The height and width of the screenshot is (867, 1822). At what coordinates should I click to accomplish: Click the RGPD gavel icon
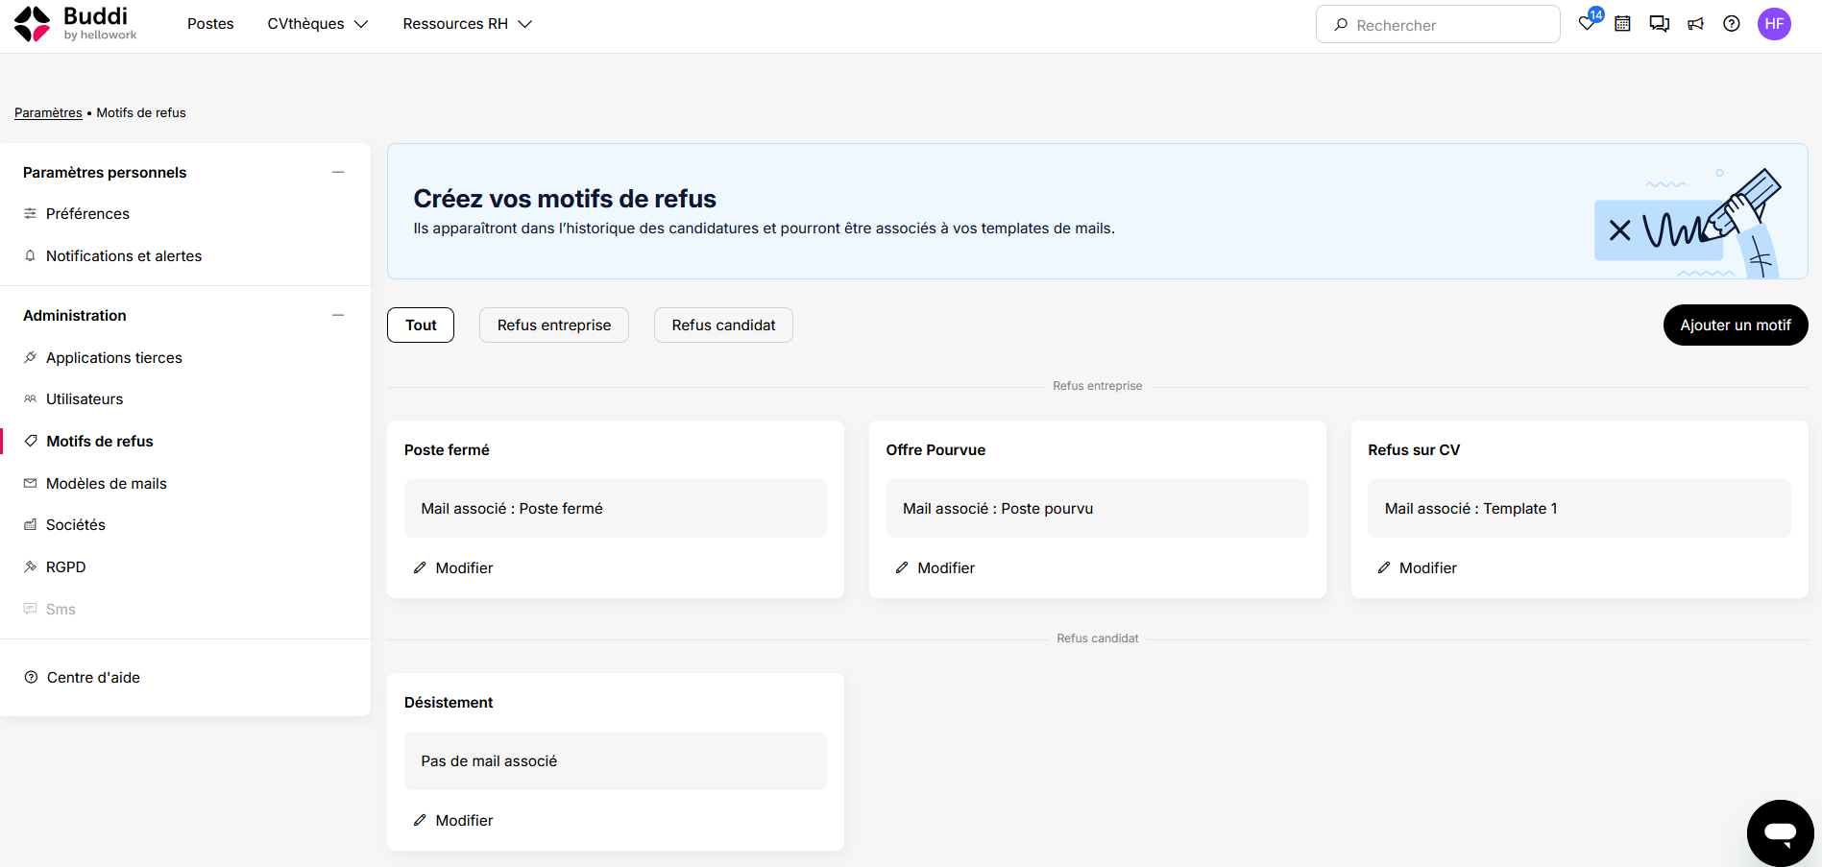pos(31,566)
